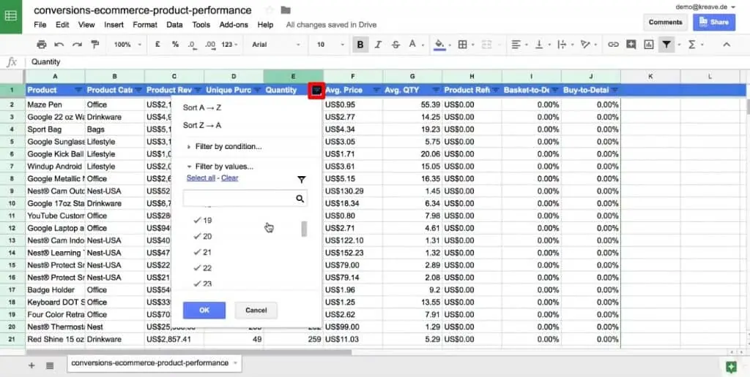750x377 pixels.
Task: Click OK in the filter panel
Action: point(204,311)
